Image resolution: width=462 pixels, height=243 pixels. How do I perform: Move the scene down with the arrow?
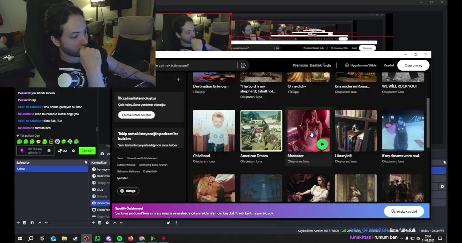pyautogui.click(x=46, y=223)
